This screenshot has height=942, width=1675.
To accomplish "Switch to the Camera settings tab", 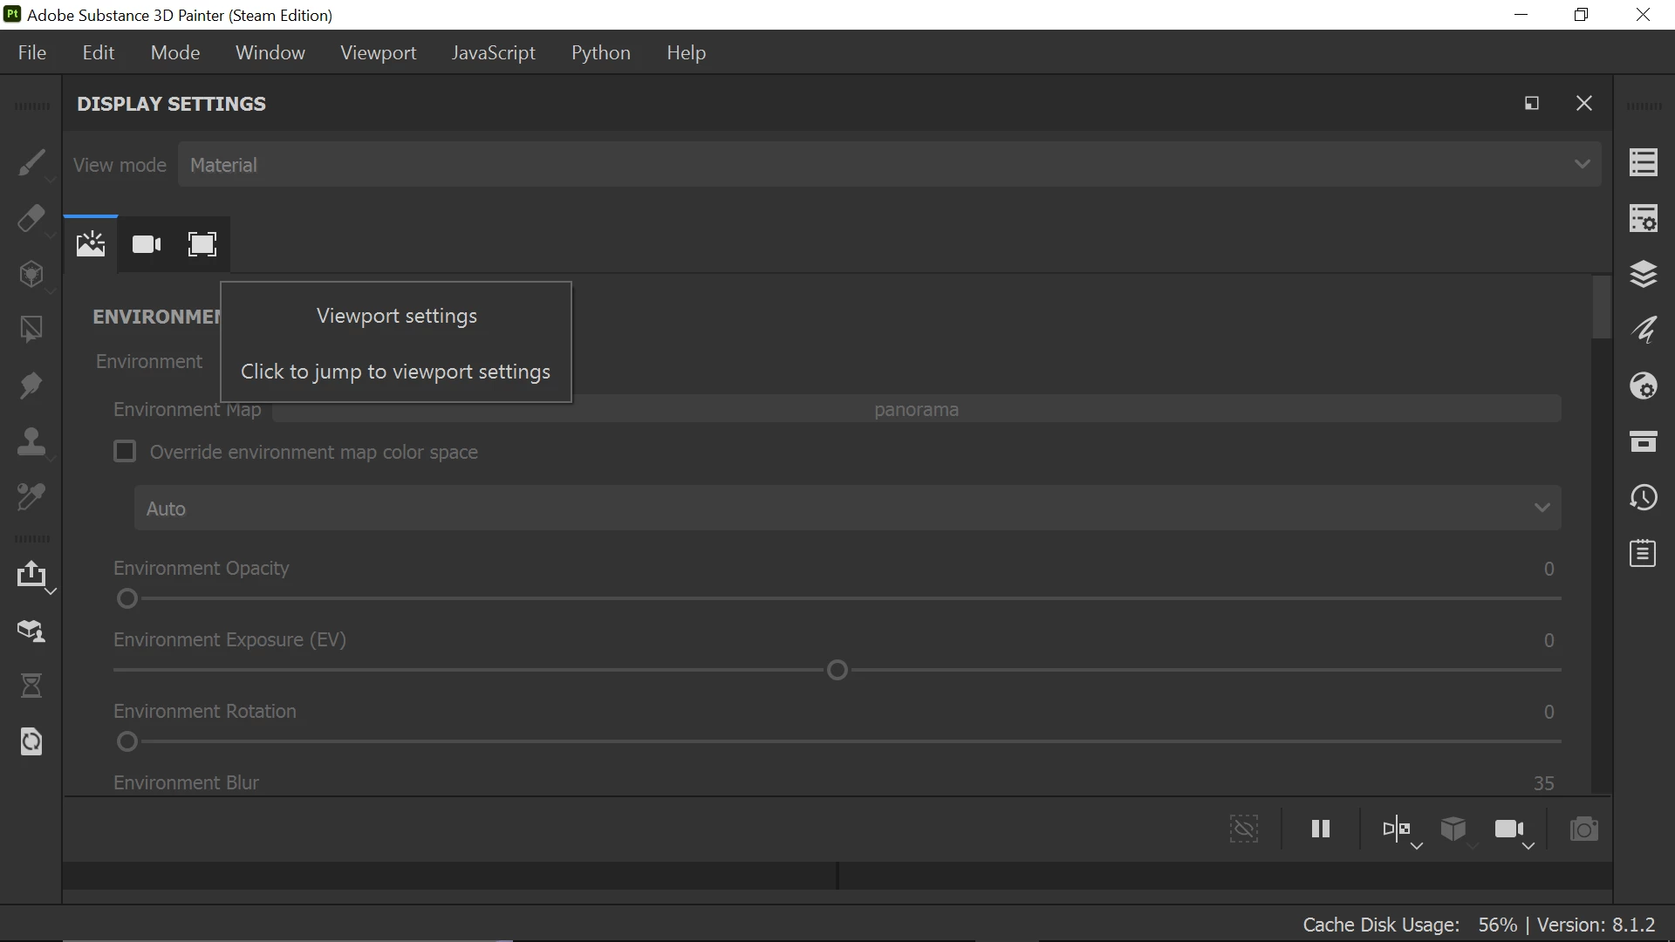I will 147,244.
